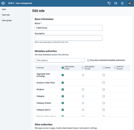The height and width of the screenshot is (130, 134).
Task: Open the AL user profile avatar
Action: [130, 3]
